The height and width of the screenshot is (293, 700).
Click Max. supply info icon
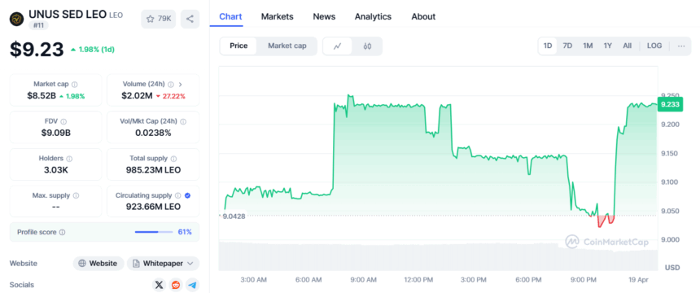(76, 195)
